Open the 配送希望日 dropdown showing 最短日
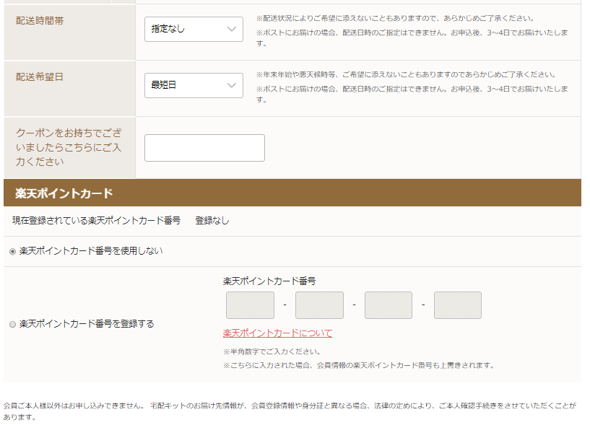 point(194,85)
